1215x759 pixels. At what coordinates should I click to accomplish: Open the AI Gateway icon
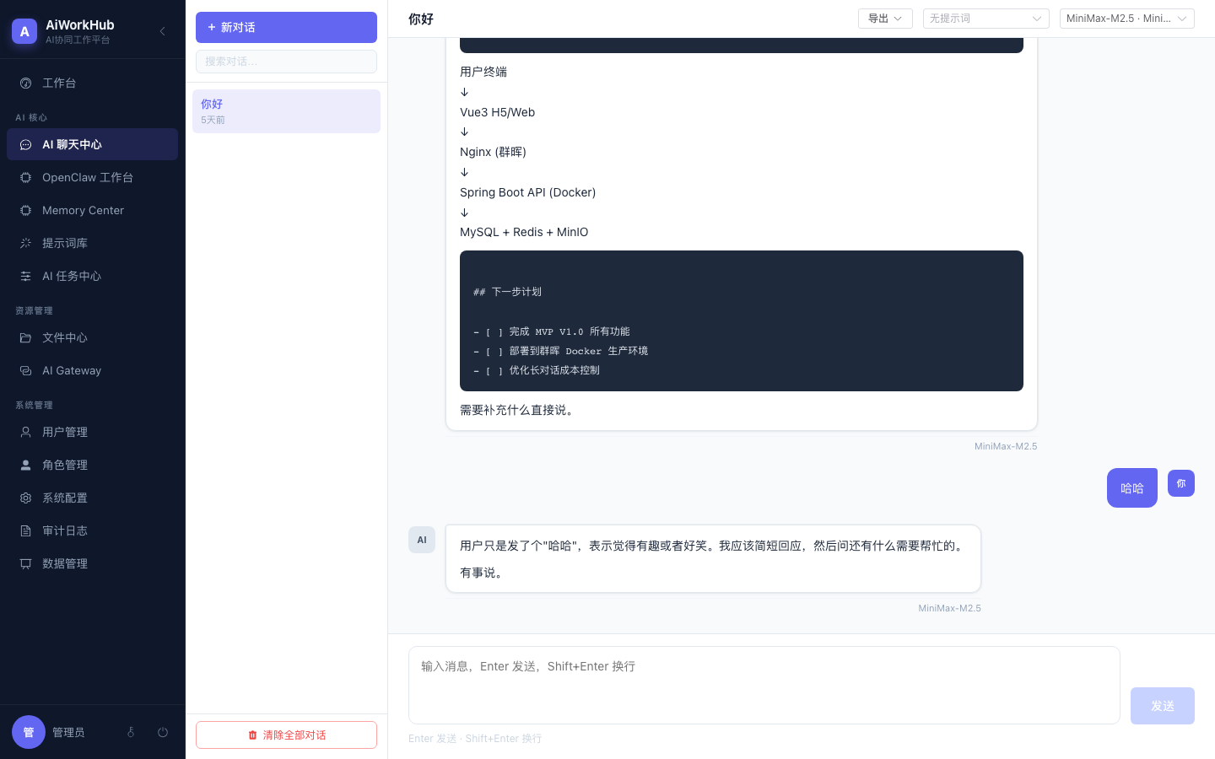(x=25, y=370)
